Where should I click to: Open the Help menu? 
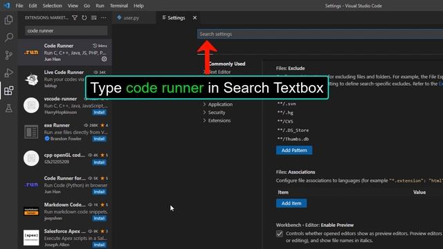coord(138,6)
